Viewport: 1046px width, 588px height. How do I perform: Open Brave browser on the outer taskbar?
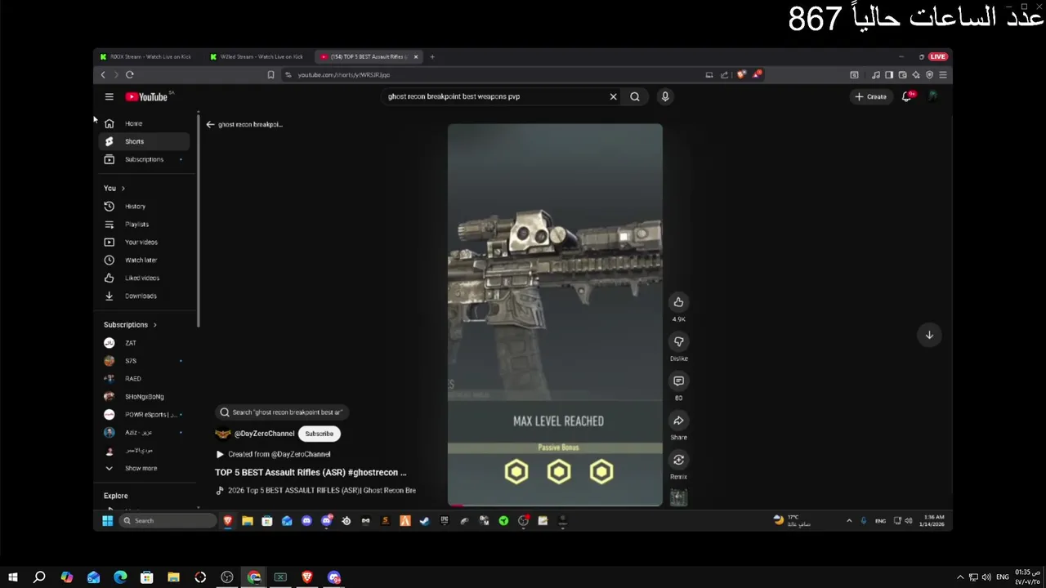307,577
